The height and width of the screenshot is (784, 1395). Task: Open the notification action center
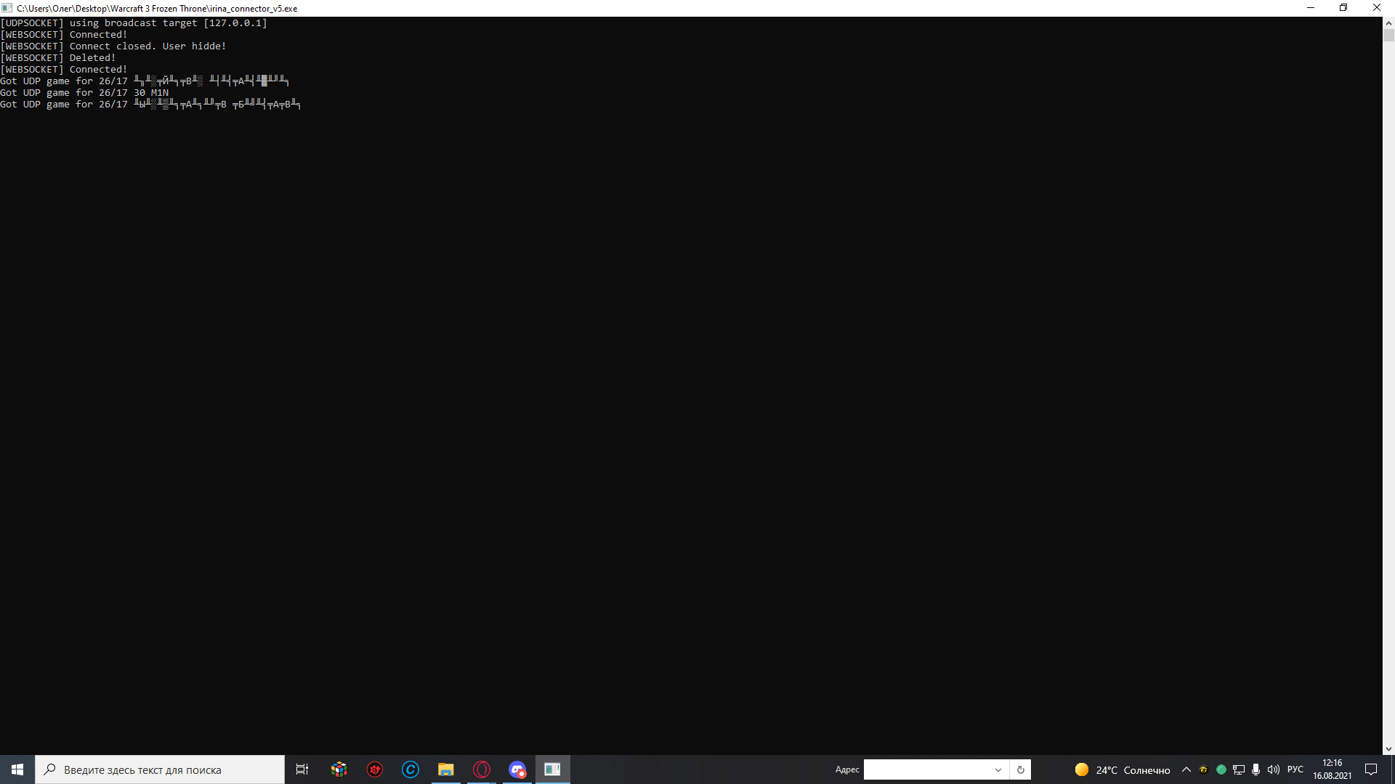pyautogui.click(x=1371, y=769)
